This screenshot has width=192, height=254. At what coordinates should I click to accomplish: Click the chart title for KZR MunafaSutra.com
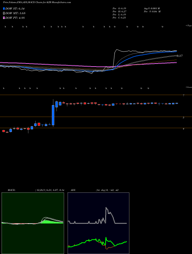click(x=37, y=2)
